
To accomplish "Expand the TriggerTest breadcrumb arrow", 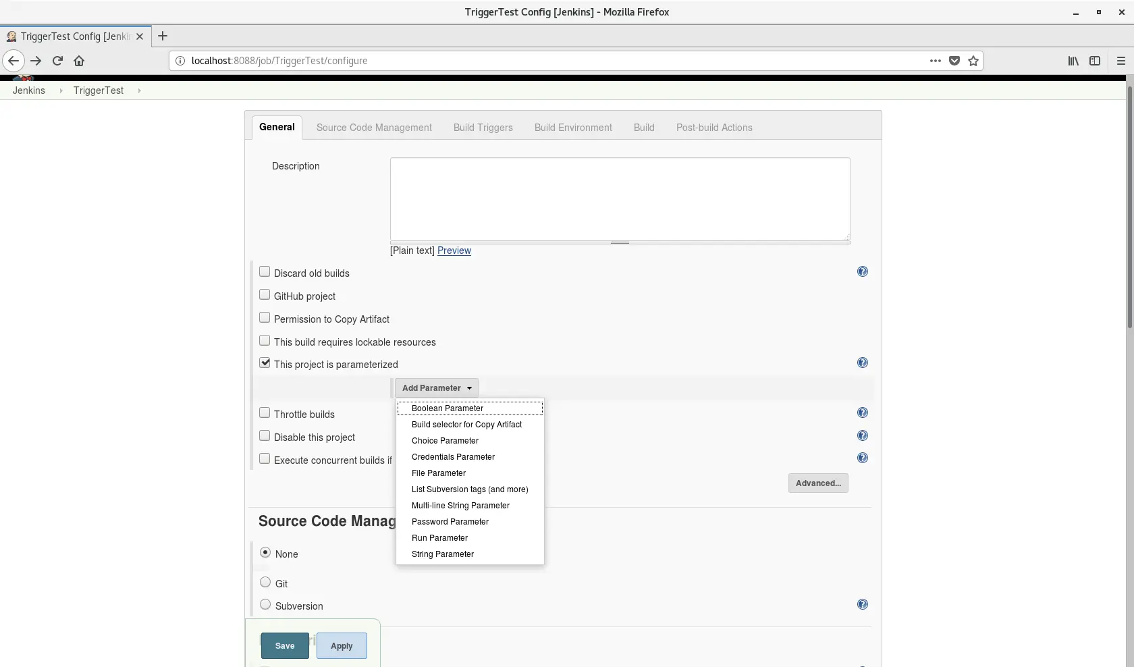I will coord(139,90).
